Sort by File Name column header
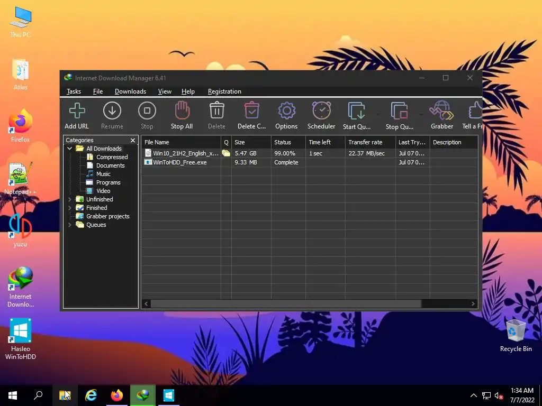This screenshot has width=542, height=406. tap(181, 142)
